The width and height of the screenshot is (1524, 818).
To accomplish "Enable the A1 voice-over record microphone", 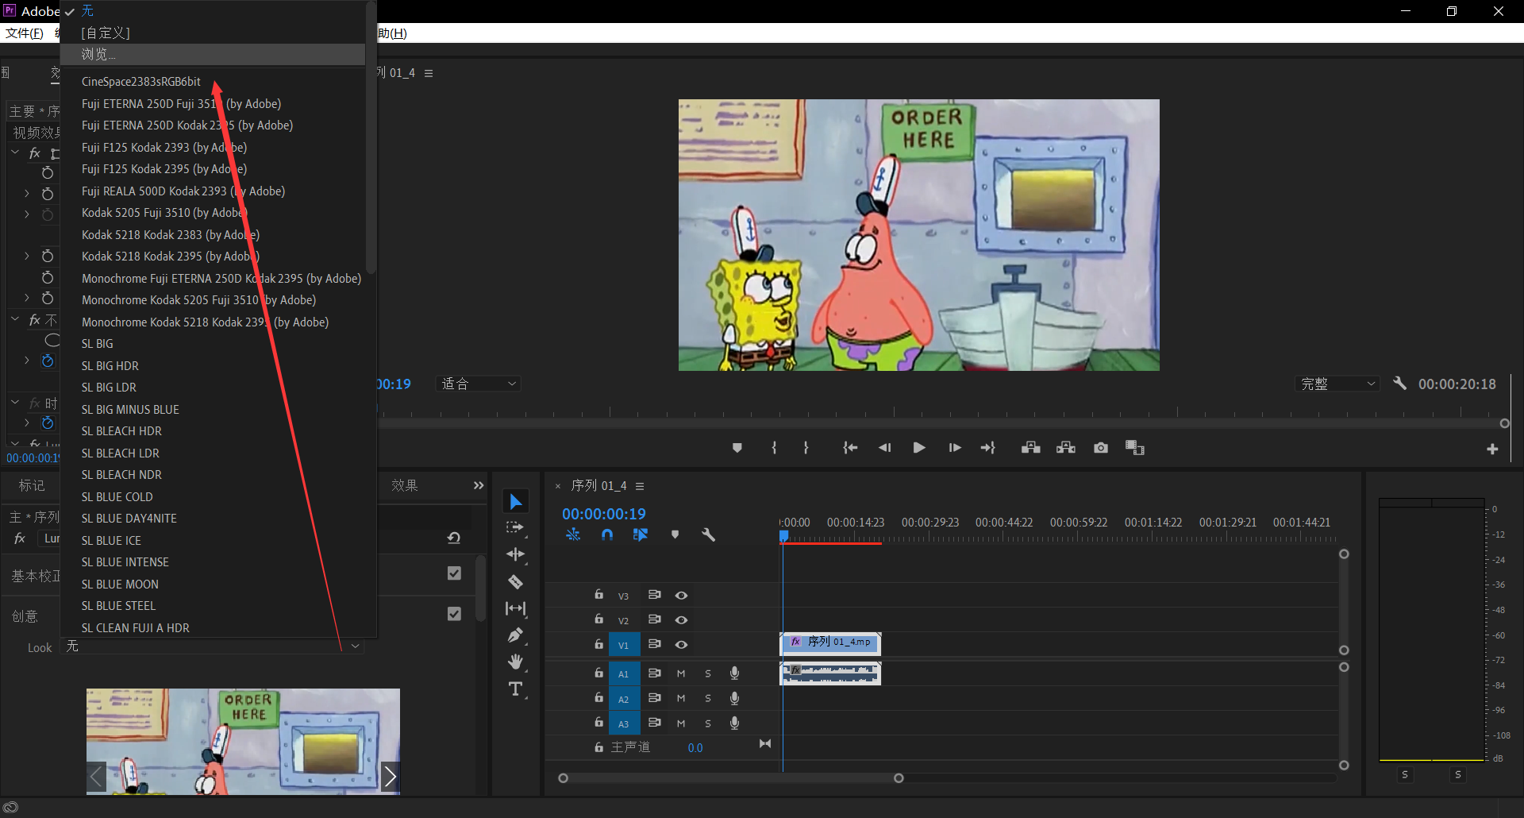I will (x=734, y=673).
